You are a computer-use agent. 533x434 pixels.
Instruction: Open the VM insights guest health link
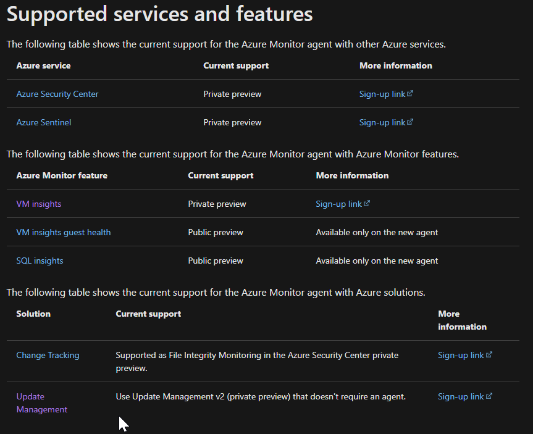63,232
